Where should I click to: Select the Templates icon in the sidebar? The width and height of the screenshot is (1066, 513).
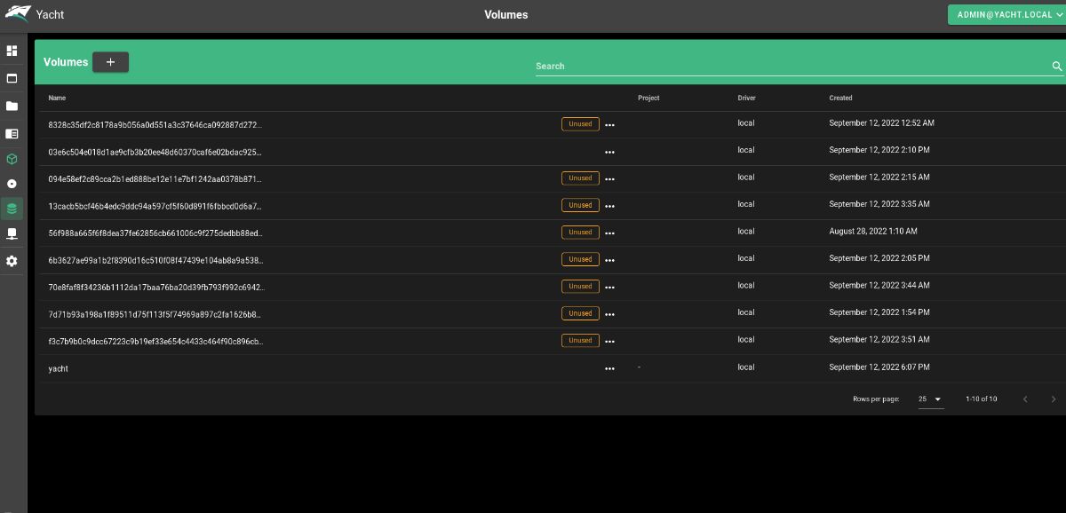coord(12,134)
